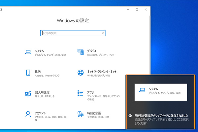The width and height of the screenshot is (198, 132).
Task: Open the システム laptop icon in Settings
Action: 28,52
